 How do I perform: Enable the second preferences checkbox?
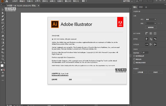click(134, 59)
